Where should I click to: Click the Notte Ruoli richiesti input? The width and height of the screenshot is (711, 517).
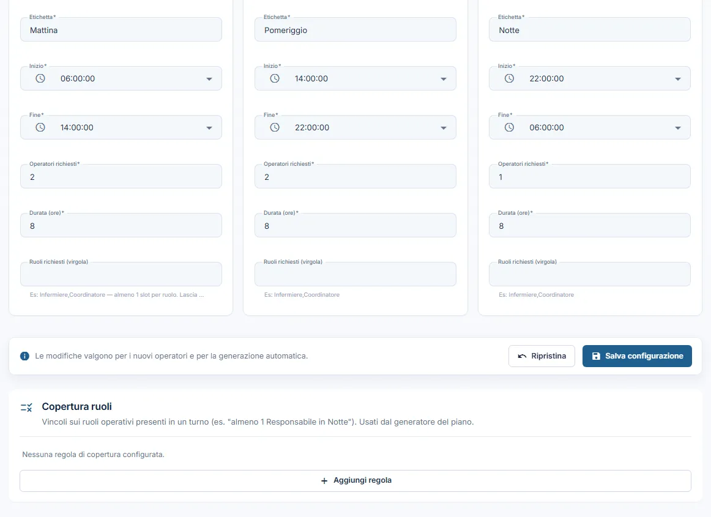[590, 274]
